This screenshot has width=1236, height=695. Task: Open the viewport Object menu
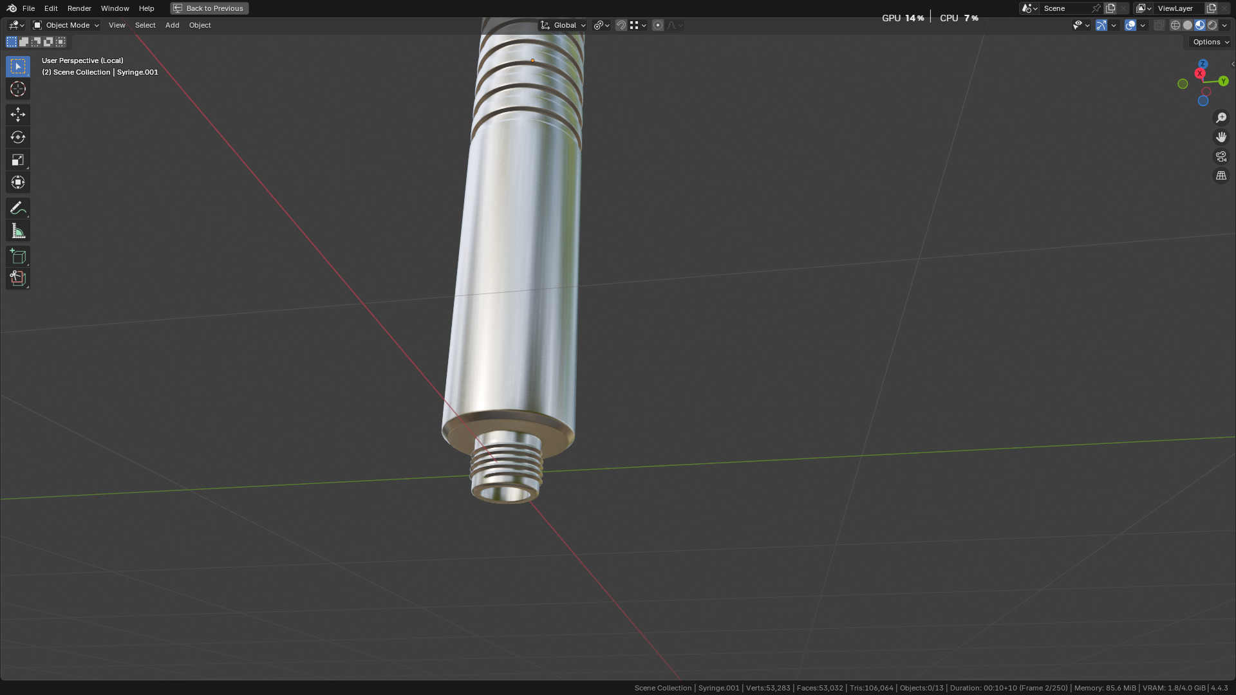click(x=200, y=25)
